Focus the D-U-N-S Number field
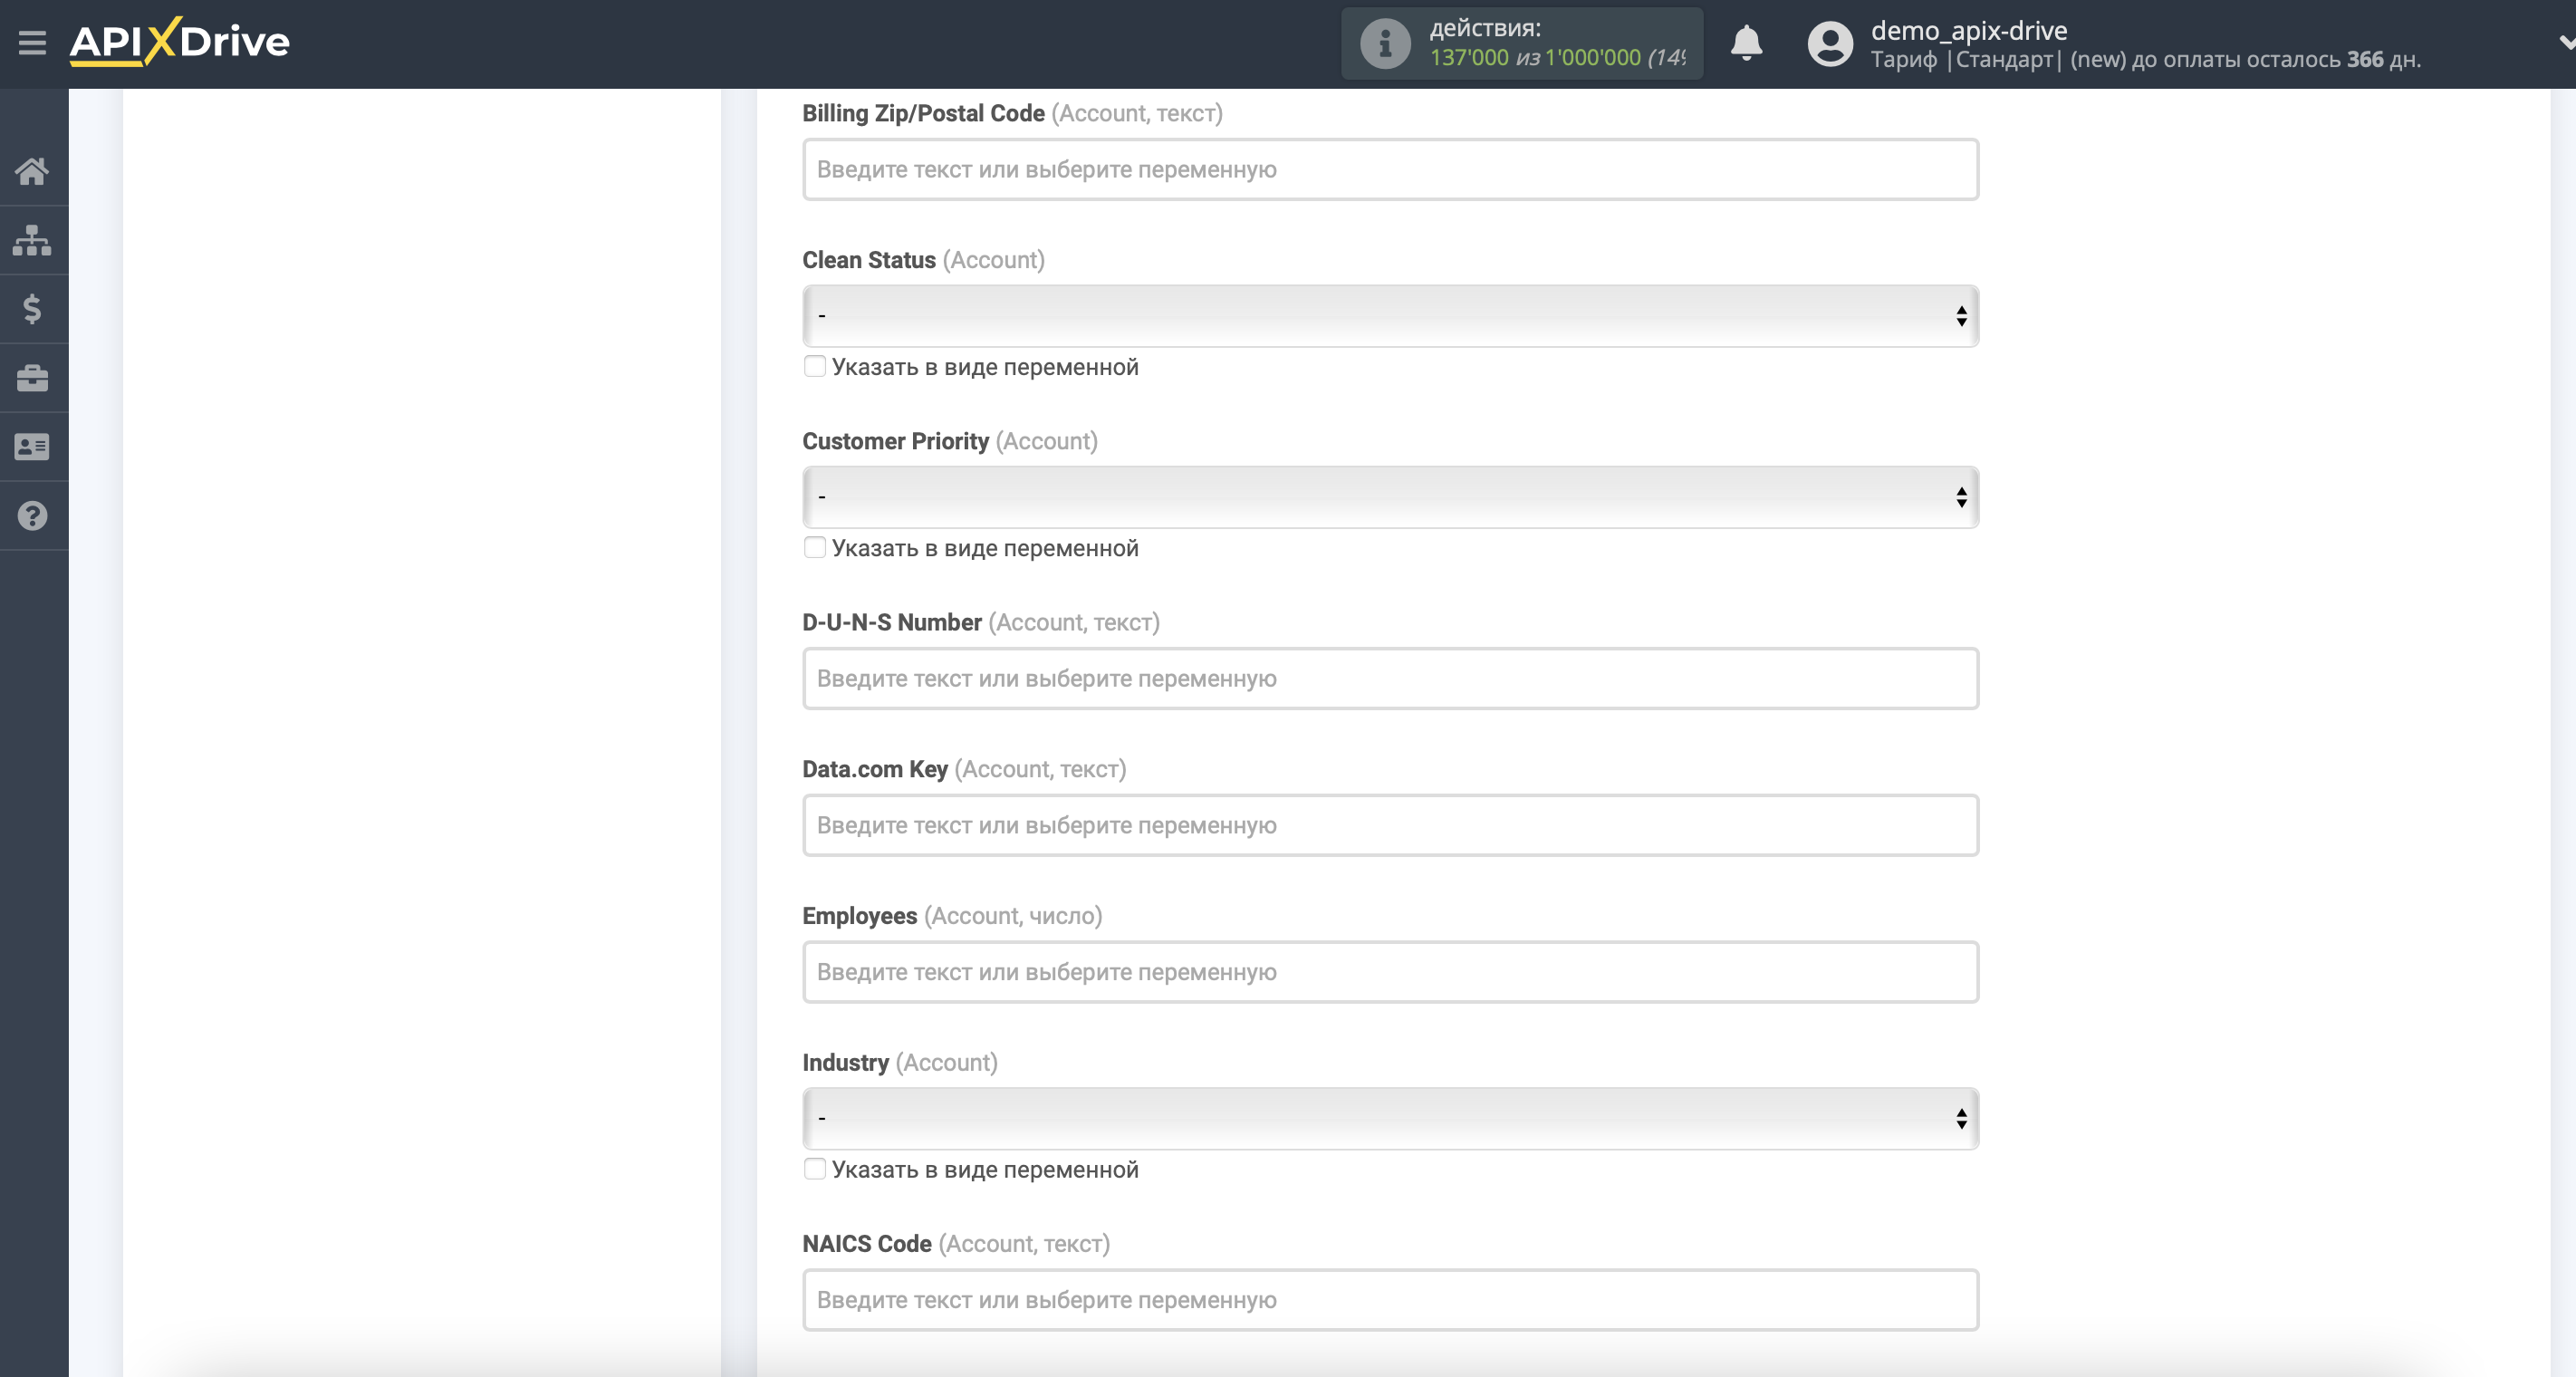 [x=1390, y=678]
